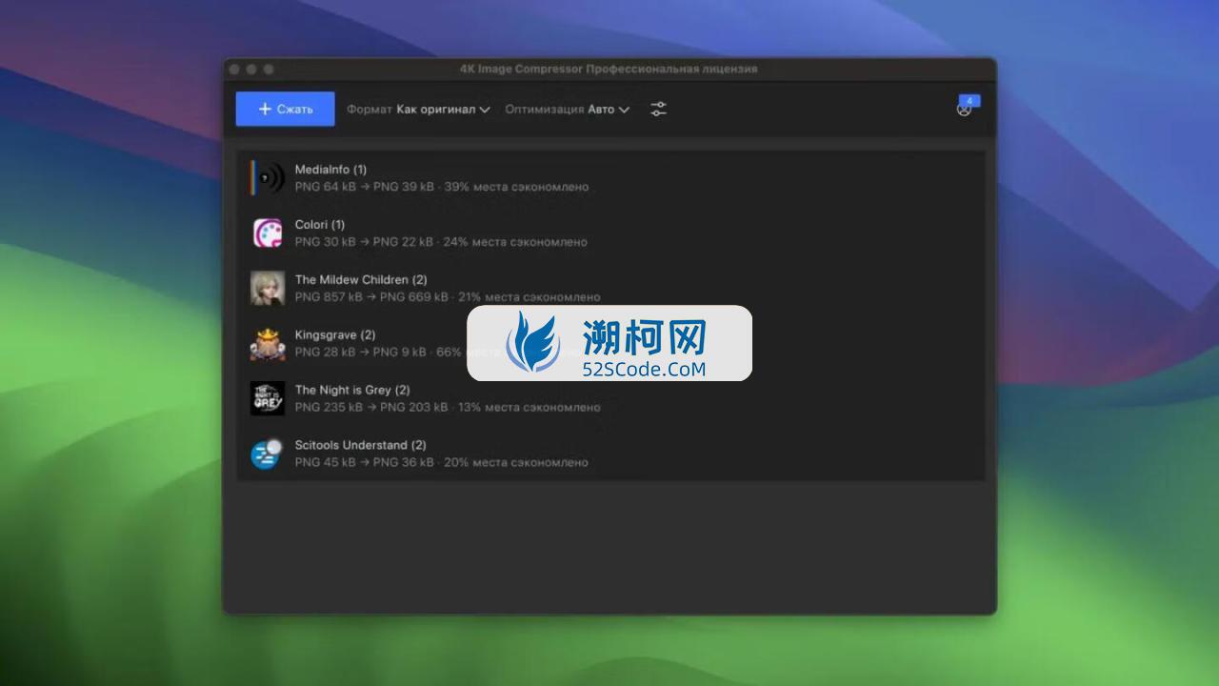Click the Colori (1) file name

[x=320, y=225]
